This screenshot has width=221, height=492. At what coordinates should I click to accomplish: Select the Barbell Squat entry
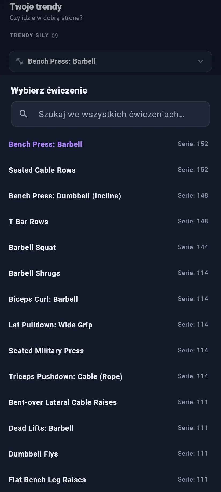click(108, 247)
